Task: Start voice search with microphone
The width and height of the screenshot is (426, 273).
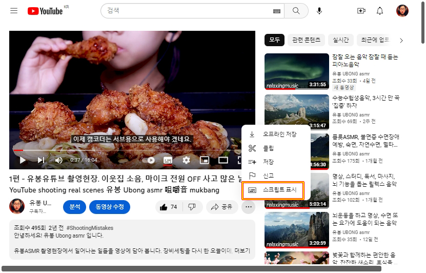Action: click(x=319, y=11)
